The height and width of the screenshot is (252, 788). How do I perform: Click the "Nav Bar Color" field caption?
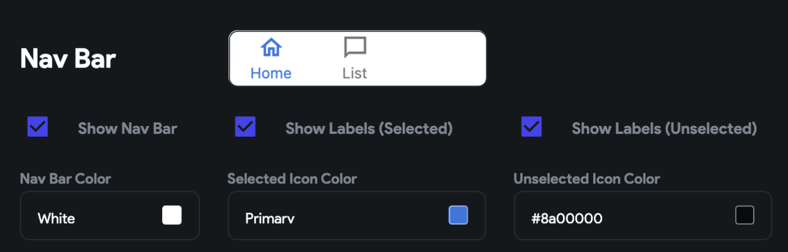pos(65,179)
